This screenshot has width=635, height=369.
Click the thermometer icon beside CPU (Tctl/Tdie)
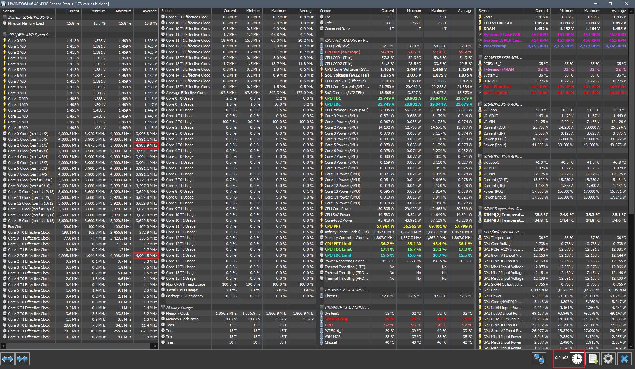[x=322, y=46]
